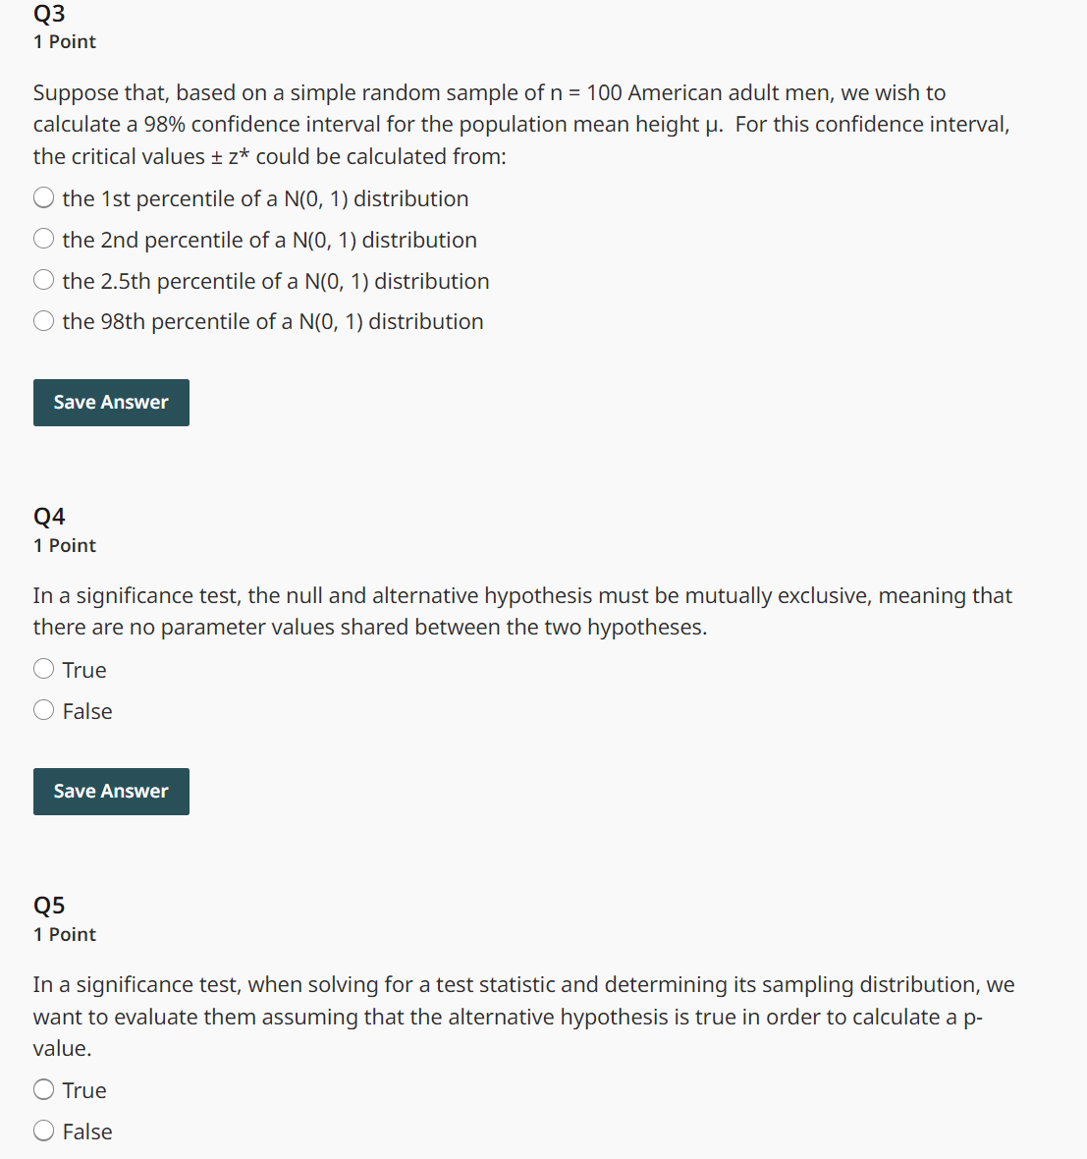Click the Q4 question heading
1087x1159 pixels.
click(48, 515)
